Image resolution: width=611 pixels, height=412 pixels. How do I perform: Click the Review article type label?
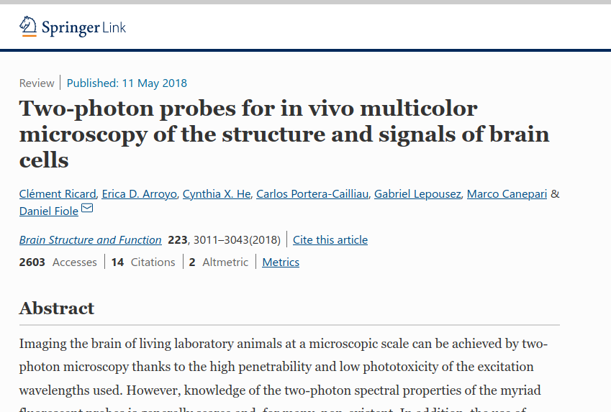(37, 83)
